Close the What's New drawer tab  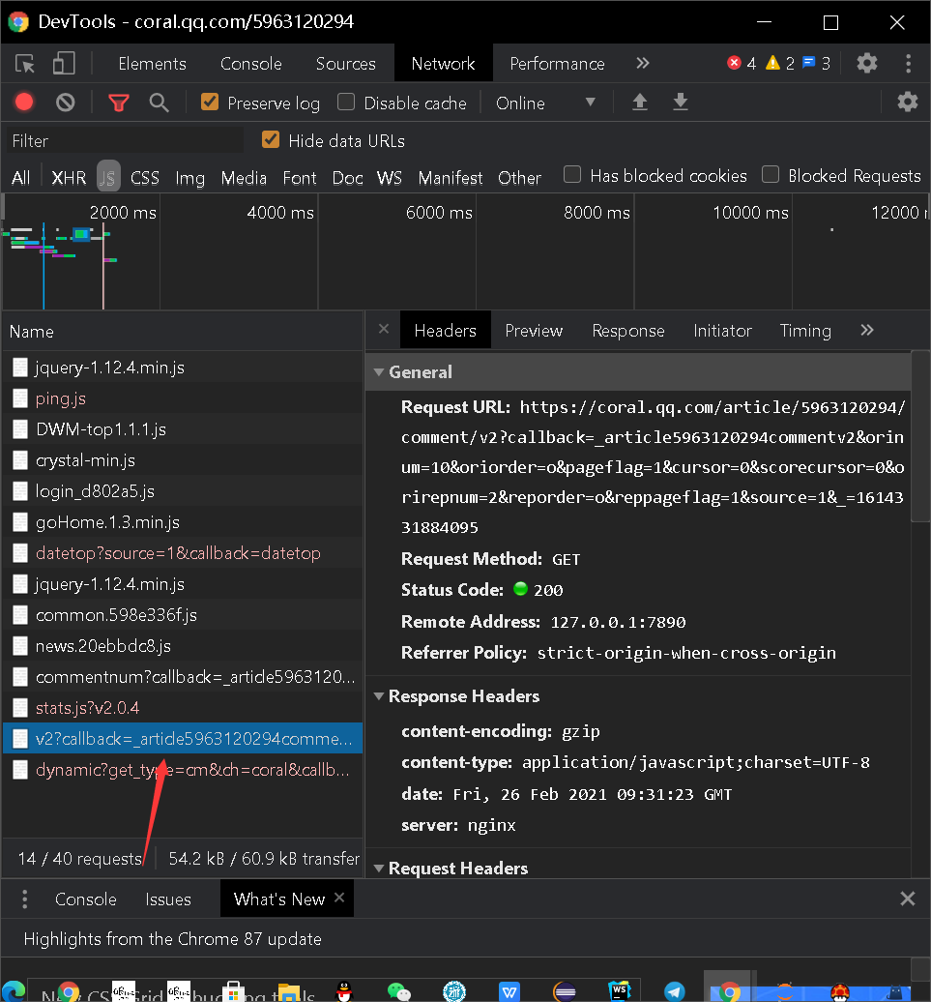tap(339, 898)
